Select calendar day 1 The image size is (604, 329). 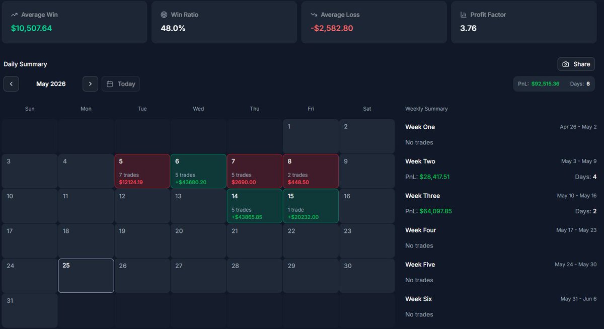(311, 136)
